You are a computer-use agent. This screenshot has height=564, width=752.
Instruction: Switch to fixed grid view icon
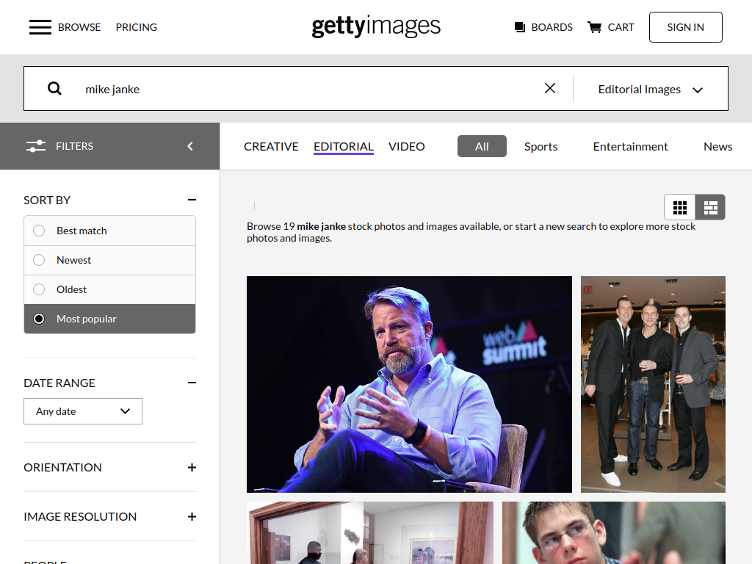pos(679,207)
